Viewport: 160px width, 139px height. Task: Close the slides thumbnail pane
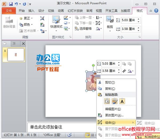pos(23,43)
